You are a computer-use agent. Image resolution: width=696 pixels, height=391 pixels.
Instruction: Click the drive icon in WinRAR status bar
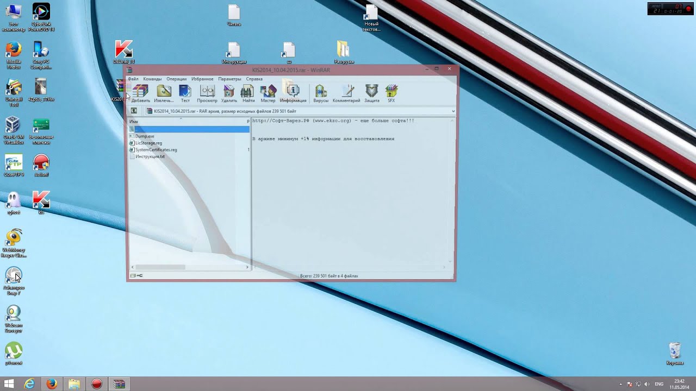pos(133,276)
